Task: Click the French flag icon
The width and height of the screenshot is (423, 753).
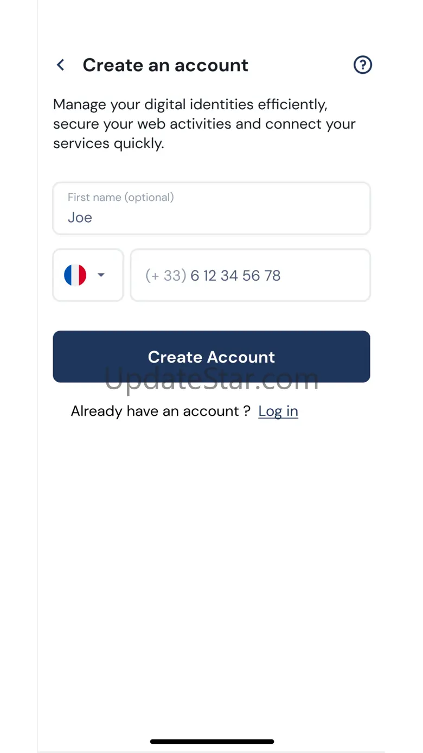Action: pyautogui.click(x=75, y=275)
